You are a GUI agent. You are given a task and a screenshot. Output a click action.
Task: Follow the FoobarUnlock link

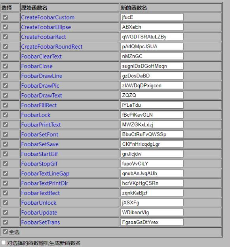tap(39, 203)
